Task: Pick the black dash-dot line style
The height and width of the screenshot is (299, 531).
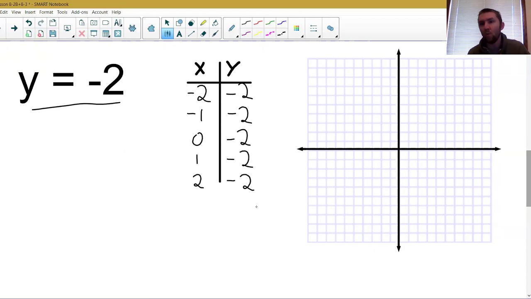Action: point(282,34)
